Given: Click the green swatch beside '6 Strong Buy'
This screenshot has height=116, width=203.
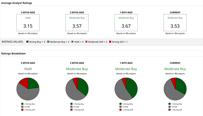Looking at the screenshot, I should click(121, 104).
